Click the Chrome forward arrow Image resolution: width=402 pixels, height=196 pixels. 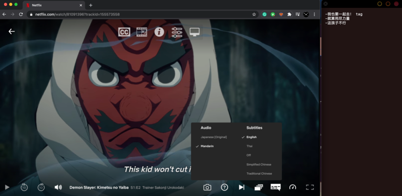[13, 14]
